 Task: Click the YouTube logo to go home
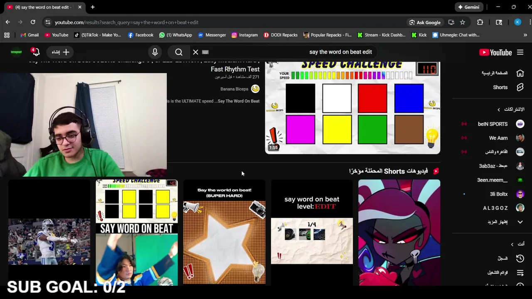pos(495,52)
